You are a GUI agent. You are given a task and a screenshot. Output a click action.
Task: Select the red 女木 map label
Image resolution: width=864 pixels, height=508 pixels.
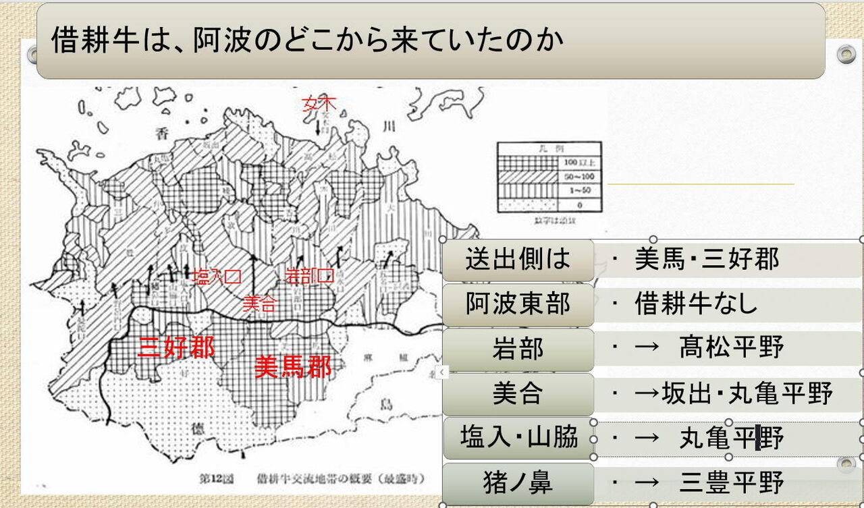coord(319,104)
